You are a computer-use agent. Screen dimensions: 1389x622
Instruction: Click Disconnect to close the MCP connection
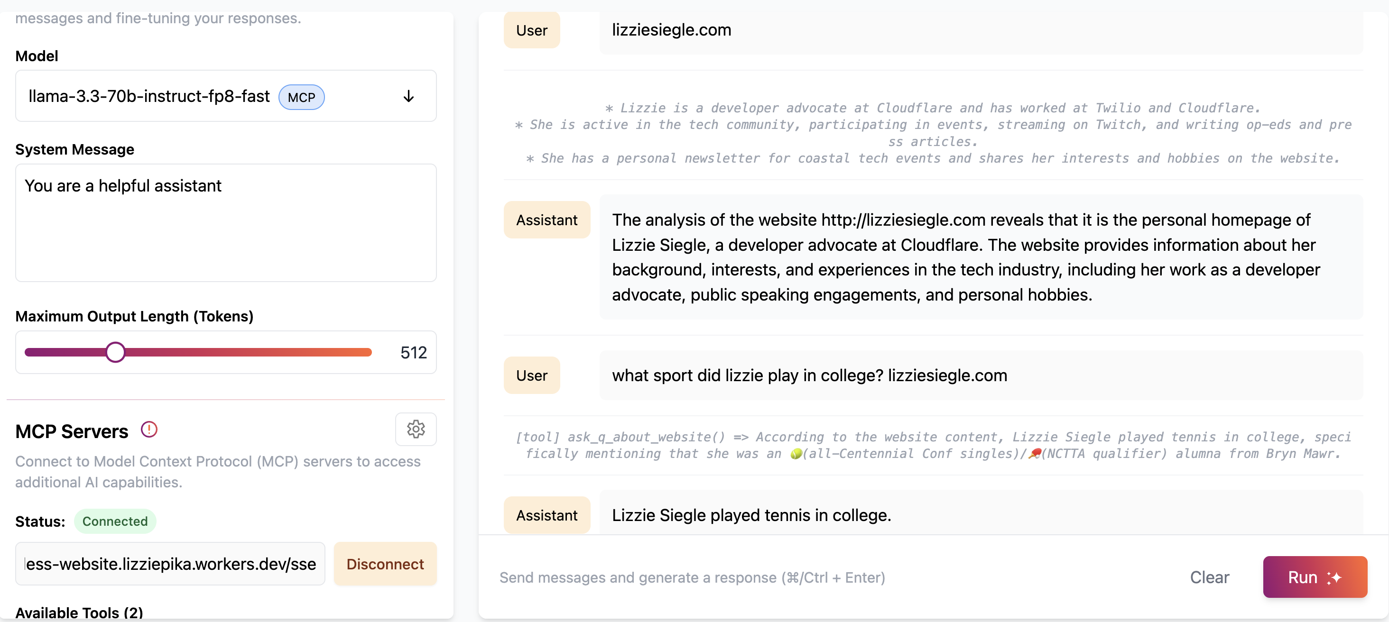point(385,564)
